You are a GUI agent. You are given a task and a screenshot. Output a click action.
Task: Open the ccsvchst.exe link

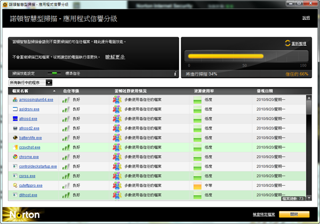29,147
